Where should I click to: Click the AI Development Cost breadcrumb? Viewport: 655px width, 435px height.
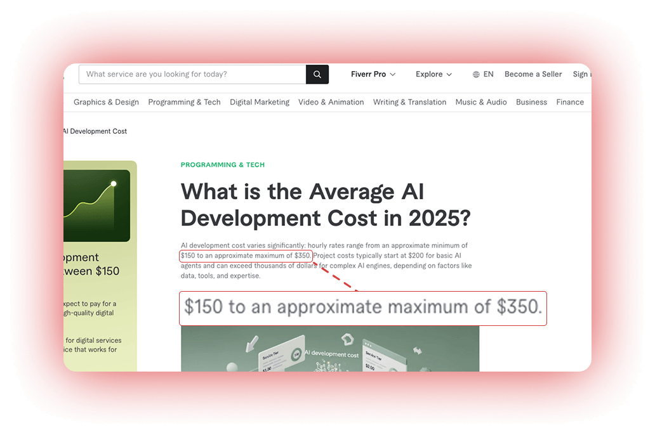[95, 131]
